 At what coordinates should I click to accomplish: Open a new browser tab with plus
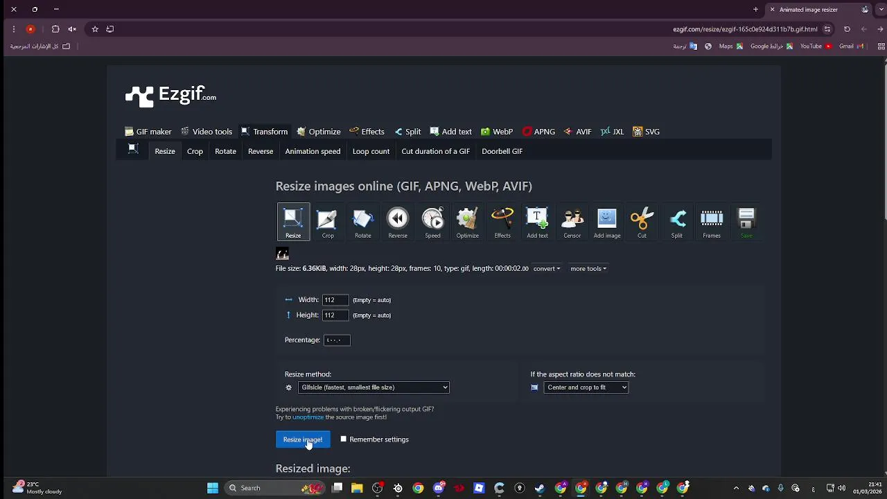coord(756,10)
